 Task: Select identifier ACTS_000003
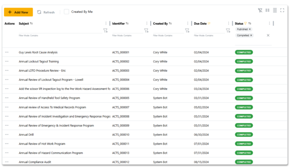coord(121,70)
